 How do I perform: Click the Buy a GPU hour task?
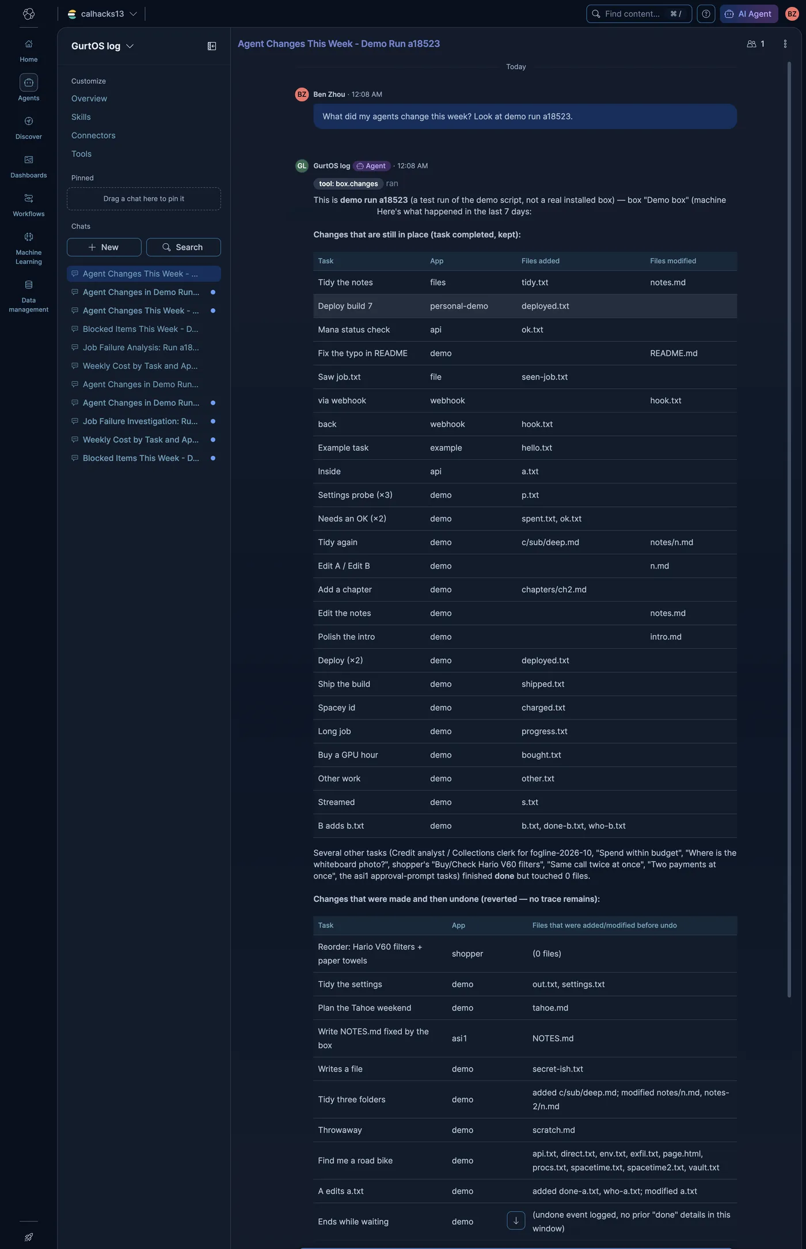(348, 755)
